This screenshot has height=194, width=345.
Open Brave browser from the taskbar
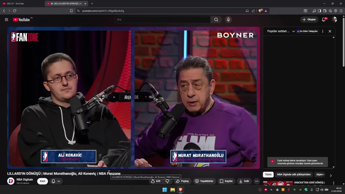[180, 190]
